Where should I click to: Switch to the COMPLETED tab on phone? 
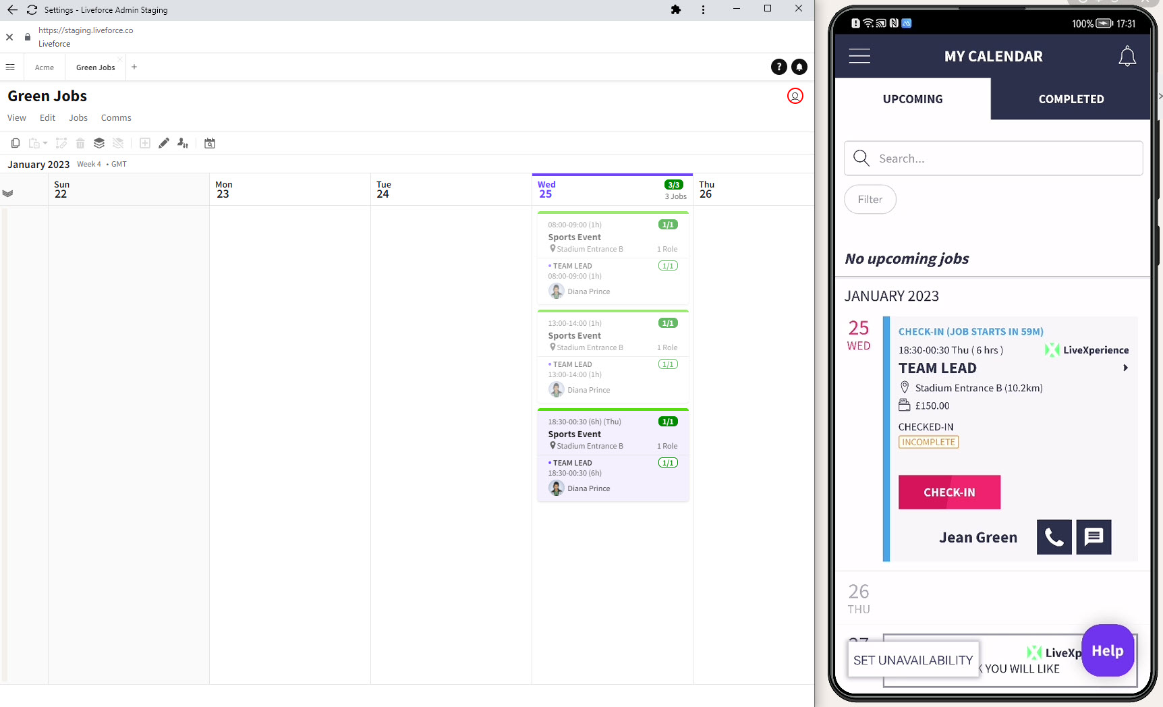coord(1071,99)
